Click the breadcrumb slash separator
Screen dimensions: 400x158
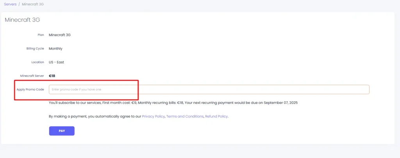pyautogui.click(x=19, y=4)
